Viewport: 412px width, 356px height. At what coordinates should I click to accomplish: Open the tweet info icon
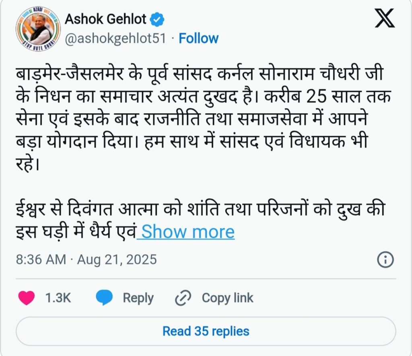(385, 260)
